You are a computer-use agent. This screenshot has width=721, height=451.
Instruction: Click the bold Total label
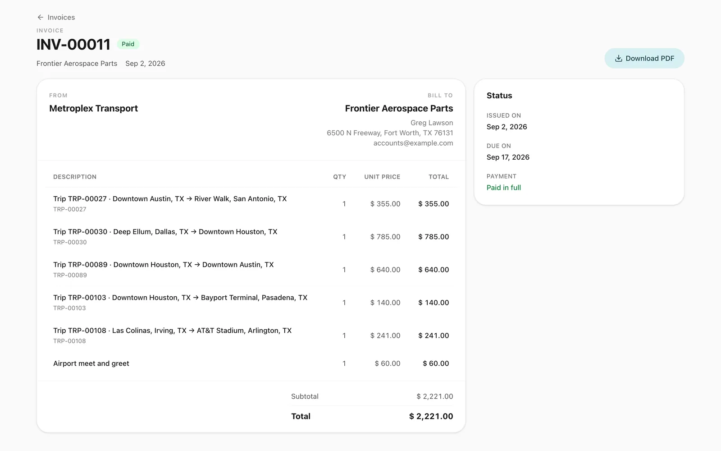point(301,416)
